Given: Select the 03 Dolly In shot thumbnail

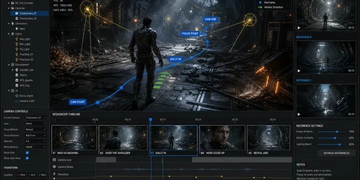Looking at the screenshot, I should 173,140.
